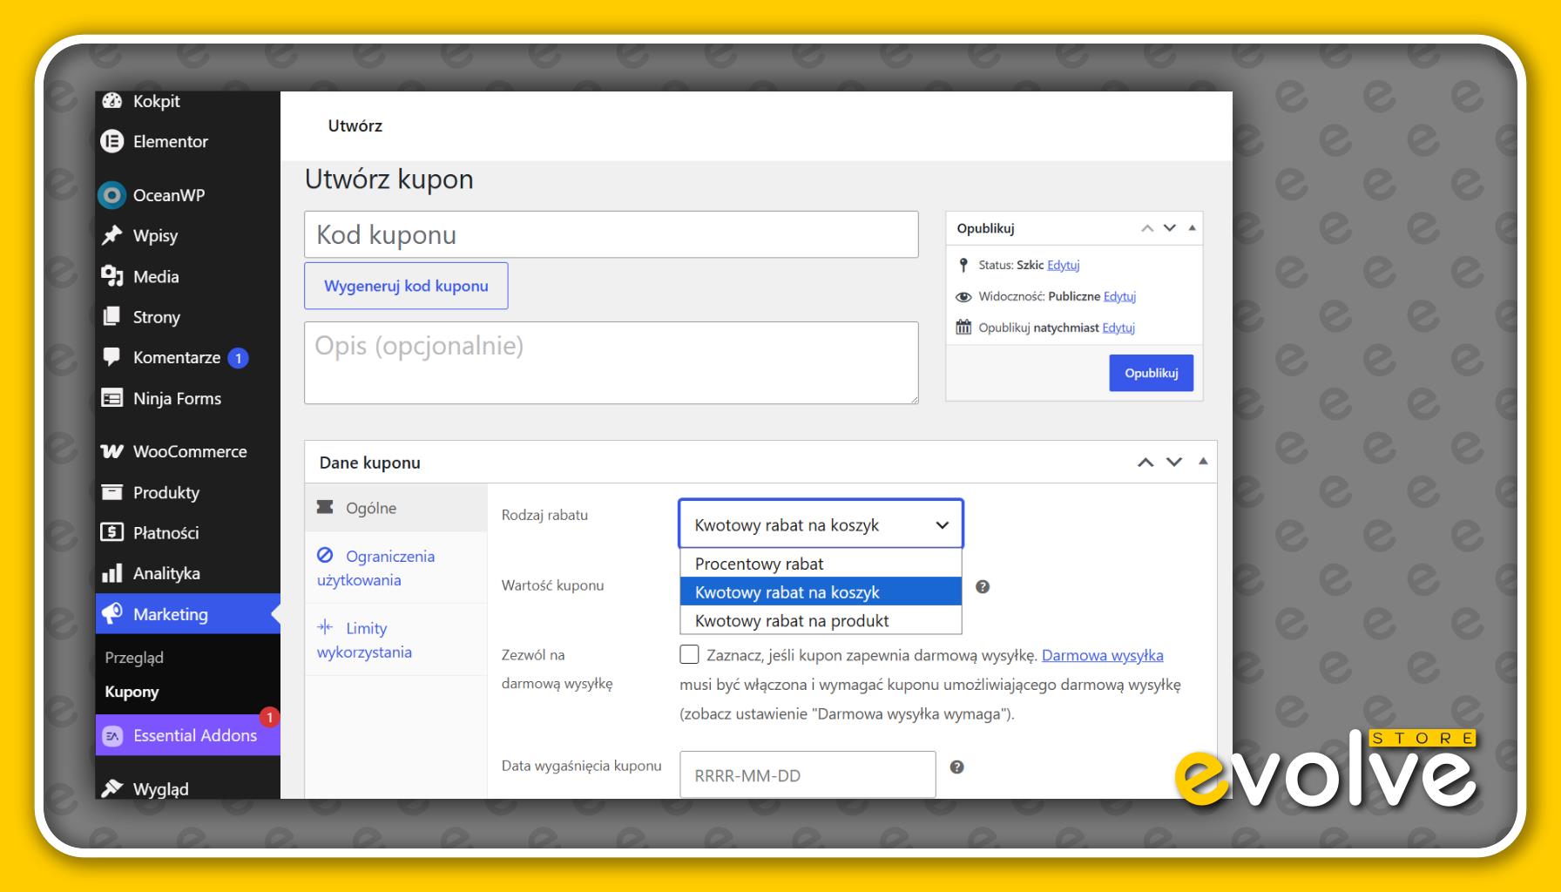Open the Darmowa wysyłka link
Image resolution: width=1561 pixels, height=892 pixels.
pos(1102,655)
